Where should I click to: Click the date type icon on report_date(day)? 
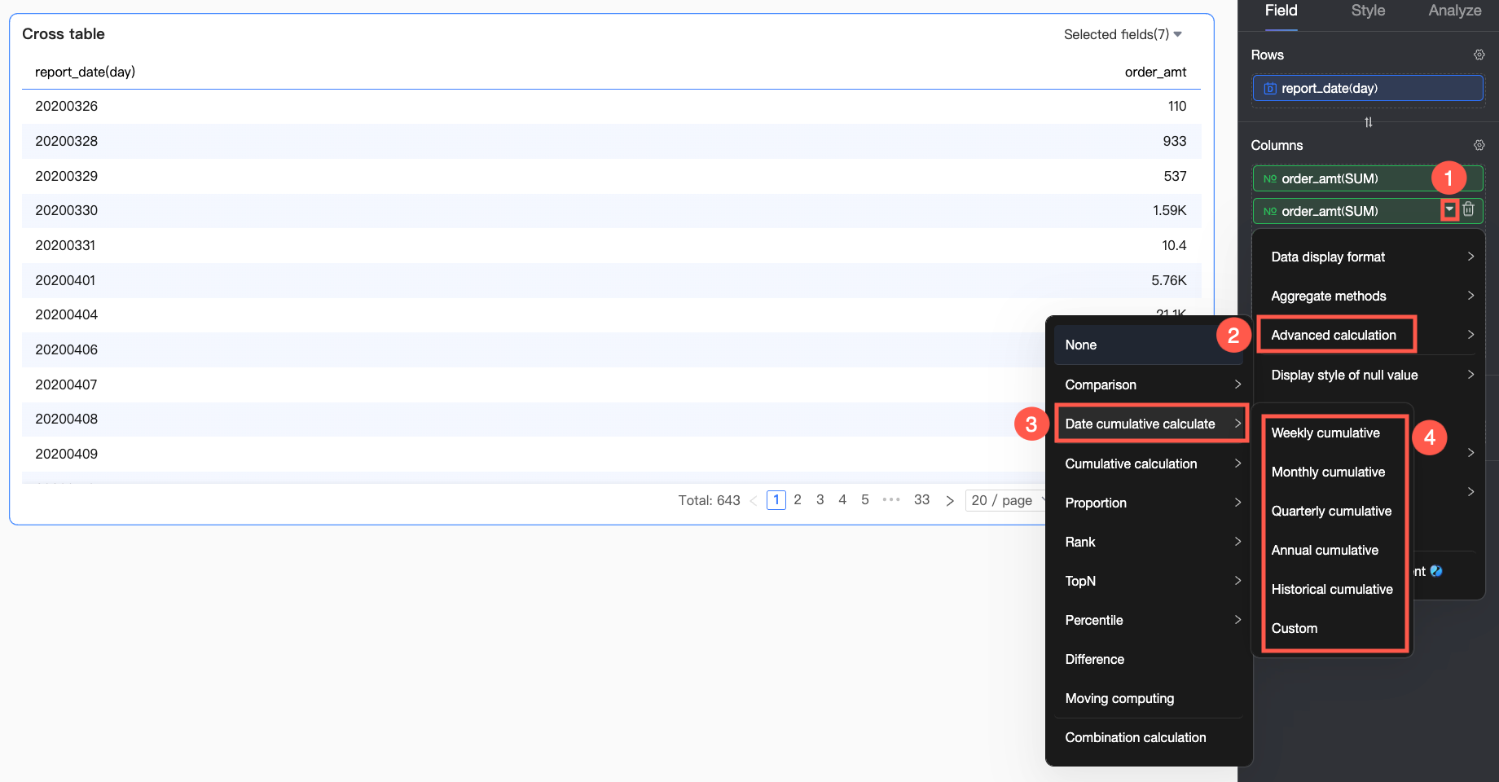(1270, 89)
